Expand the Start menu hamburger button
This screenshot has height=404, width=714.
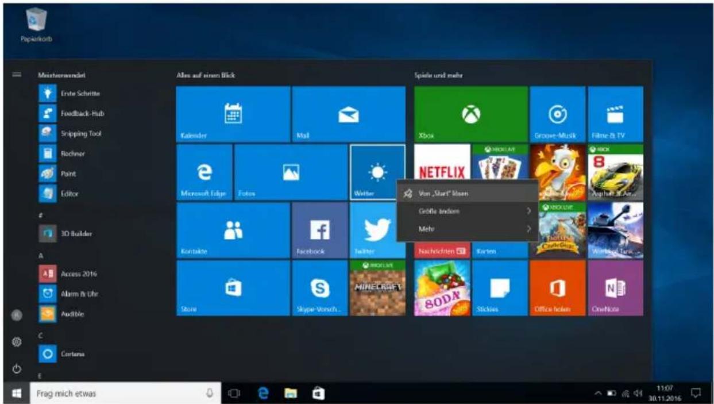17,75
